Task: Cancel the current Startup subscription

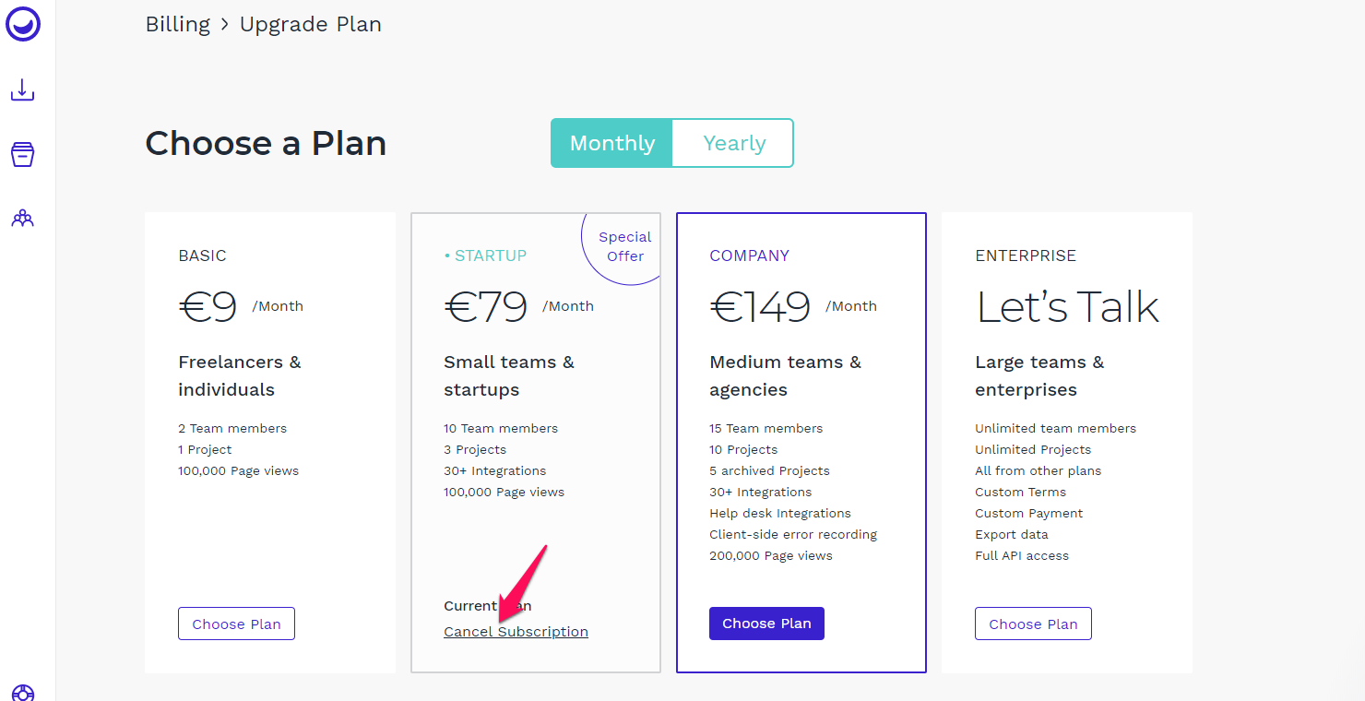Action: click(x=516, y=632)
